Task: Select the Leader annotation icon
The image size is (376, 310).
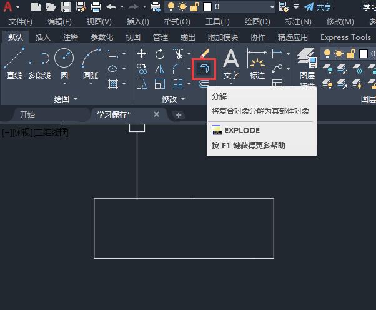Action: (277, 69)
